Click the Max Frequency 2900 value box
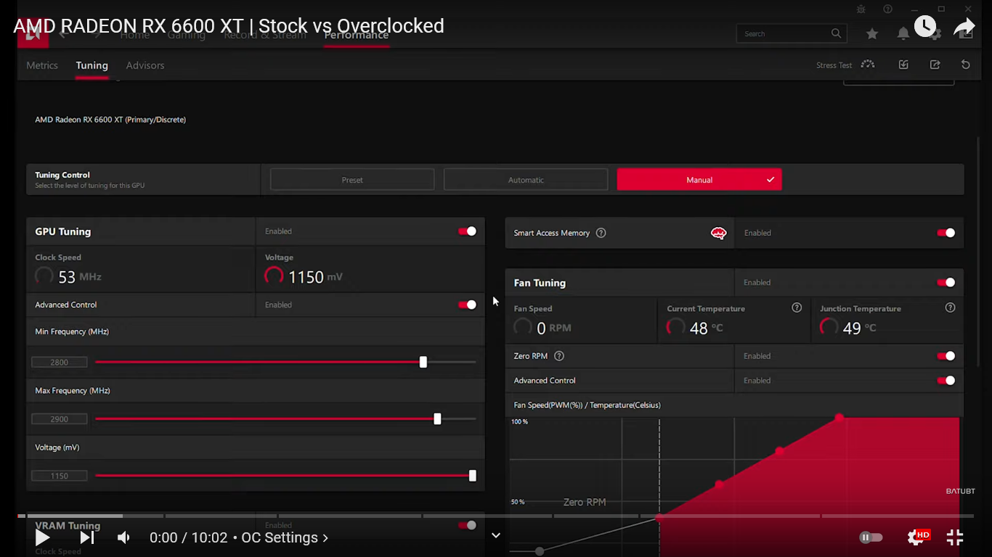This screenshot has height=557, width=992. coord(60,419)
